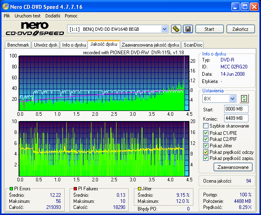
Task: Switch to the Info o dysku tab
Action: (74, 45)
